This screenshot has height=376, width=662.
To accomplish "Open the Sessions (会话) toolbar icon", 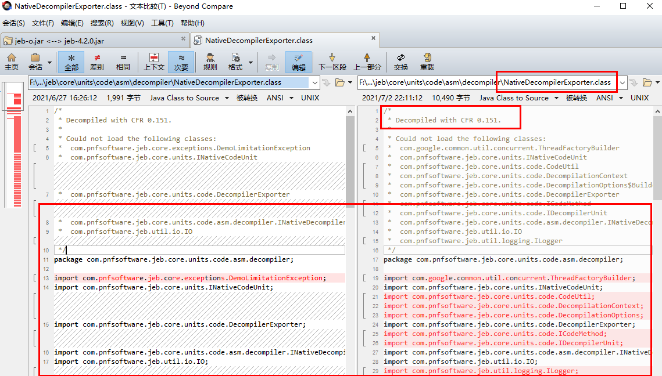I will pos(35,62).
